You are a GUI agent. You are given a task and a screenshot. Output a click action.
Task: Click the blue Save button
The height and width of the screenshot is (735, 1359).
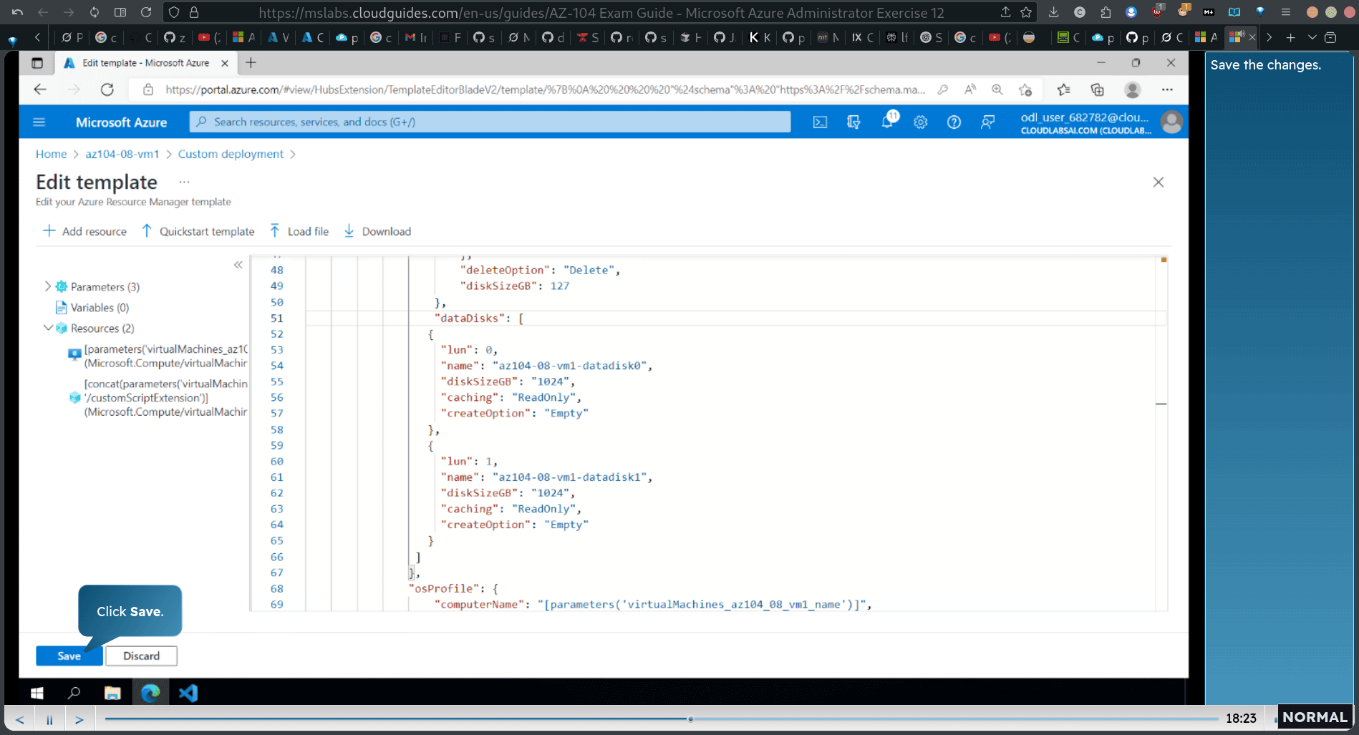(x=69, y=656)
